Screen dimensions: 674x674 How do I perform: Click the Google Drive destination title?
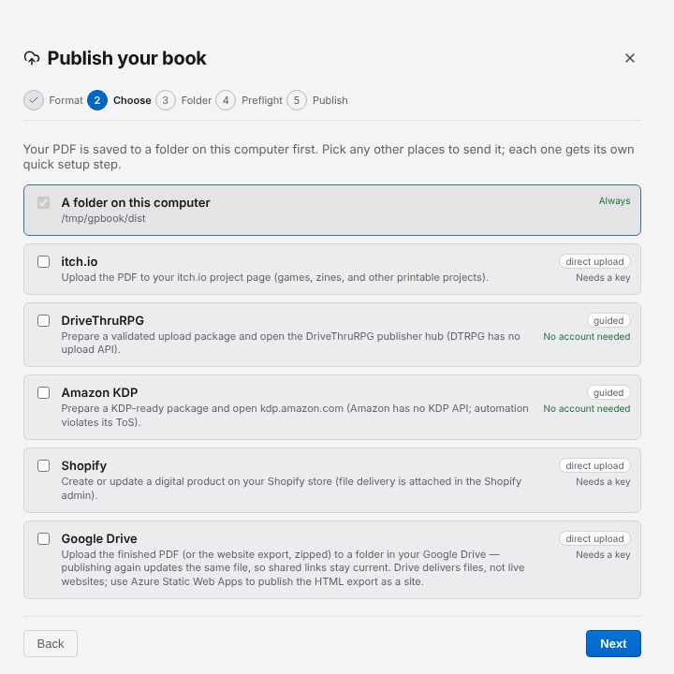(99, 538)
